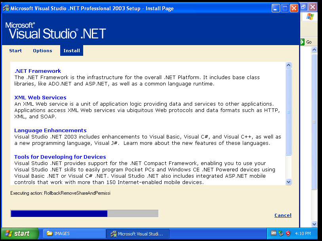The image size is (322, 241).
Task: Click the Executing action status text
Action: click(x=60, y=193)
